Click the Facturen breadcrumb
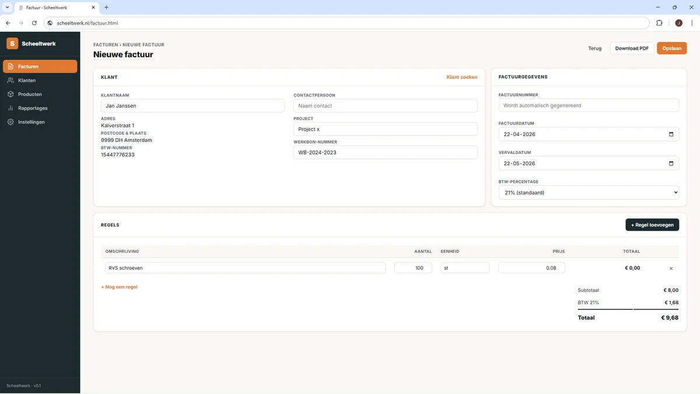The height and width of the screenshot is (394, 700). pyautogui.click(x=106, y=45)
